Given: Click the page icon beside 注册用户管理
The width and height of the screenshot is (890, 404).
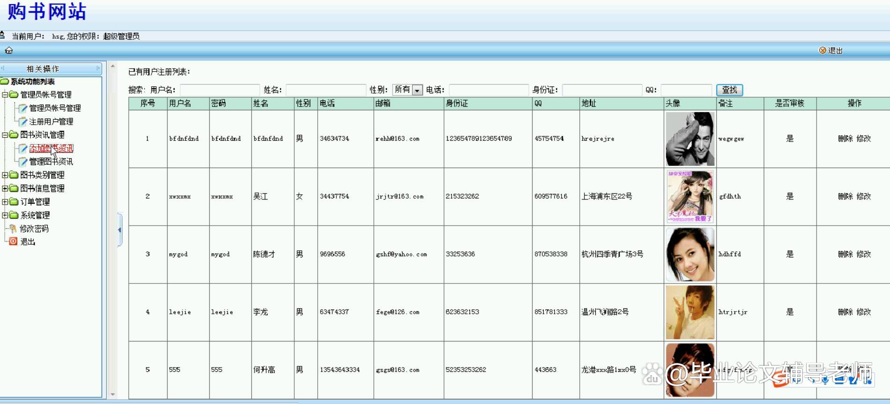Looking at the screenshot, I should coord(23,121).
